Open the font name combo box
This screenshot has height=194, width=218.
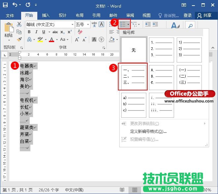click(50, 25)
